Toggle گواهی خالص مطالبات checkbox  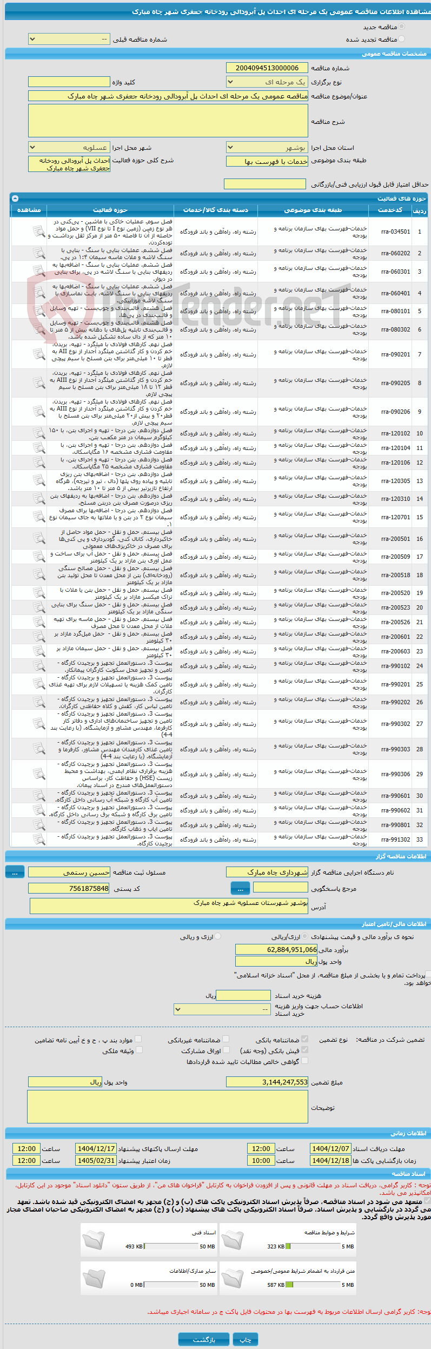coord(304,1061)
